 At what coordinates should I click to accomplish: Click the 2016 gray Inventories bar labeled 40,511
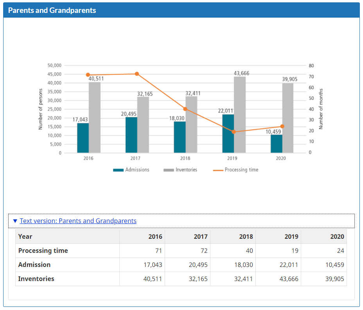[95, 117]
